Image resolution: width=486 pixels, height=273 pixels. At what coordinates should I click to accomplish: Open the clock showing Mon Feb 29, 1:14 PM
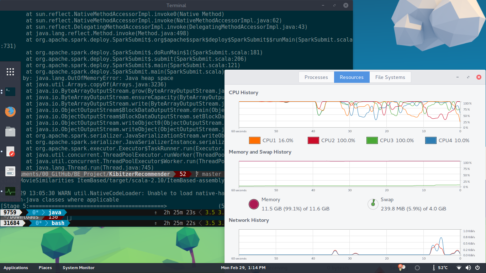tap(243, 268)
